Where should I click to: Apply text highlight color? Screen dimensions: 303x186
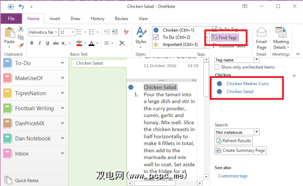pos(79,43)
